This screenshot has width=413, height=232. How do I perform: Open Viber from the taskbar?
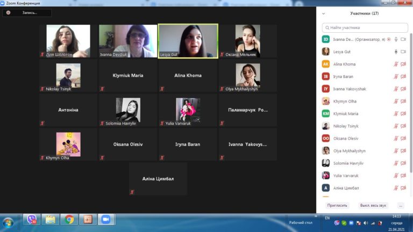32,219
